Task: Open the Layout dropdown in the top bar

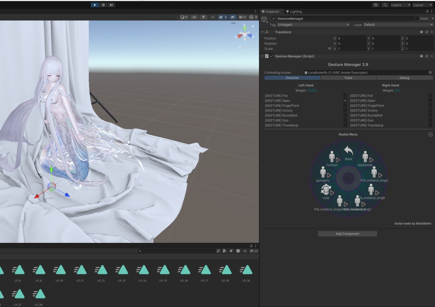Action: click(x=422, y=5)
